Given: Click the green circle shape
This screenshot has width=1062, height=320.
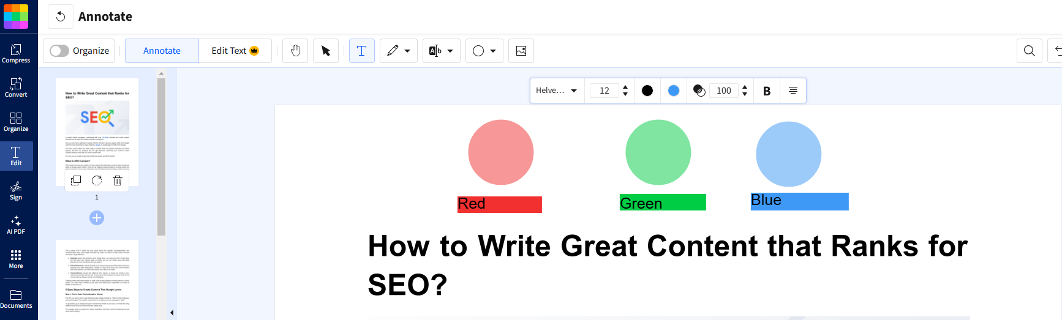Looking at the screenshot, I should coord(658,152).
